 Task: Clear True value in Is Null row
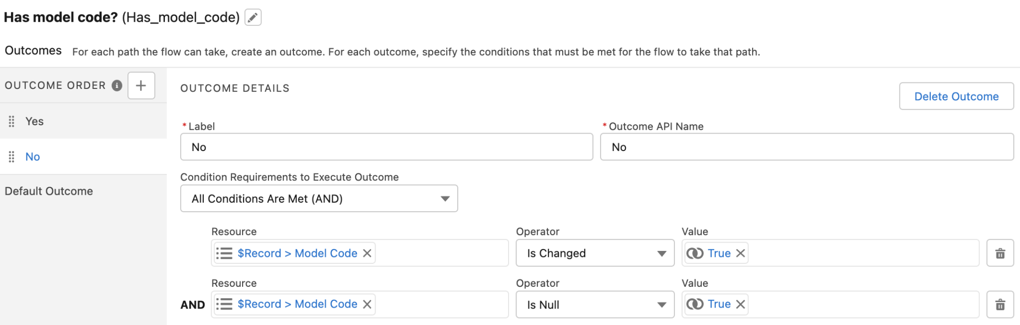tap(741, 304)
